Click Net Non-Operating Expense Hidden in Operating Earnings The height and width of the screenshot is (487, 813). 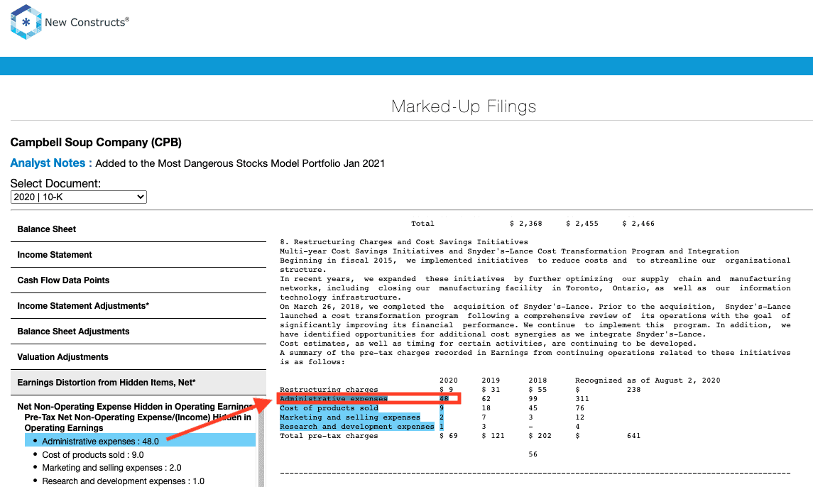pos(136,407)
